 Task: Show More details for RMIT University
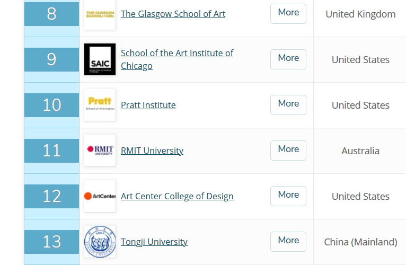288,150
